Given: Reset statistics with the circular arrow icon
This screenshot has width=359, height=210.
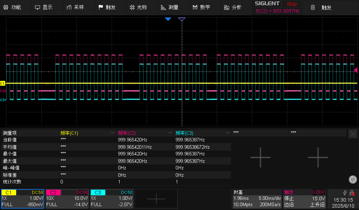Looking at the screenshot, I should (x=353, y=179).
